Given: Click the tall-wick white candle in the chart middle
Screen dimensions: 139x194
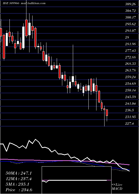Looking at the screenshot, I should [73, 79].
